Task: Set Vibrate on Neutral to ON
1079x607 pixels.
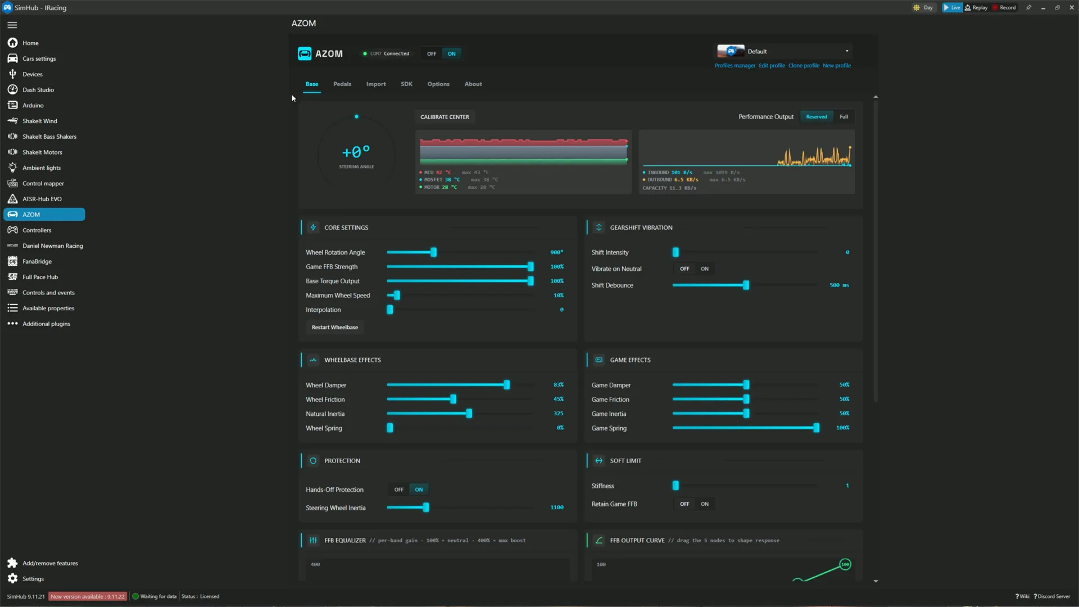Action: pyautogui.click(x=705, y=269)
